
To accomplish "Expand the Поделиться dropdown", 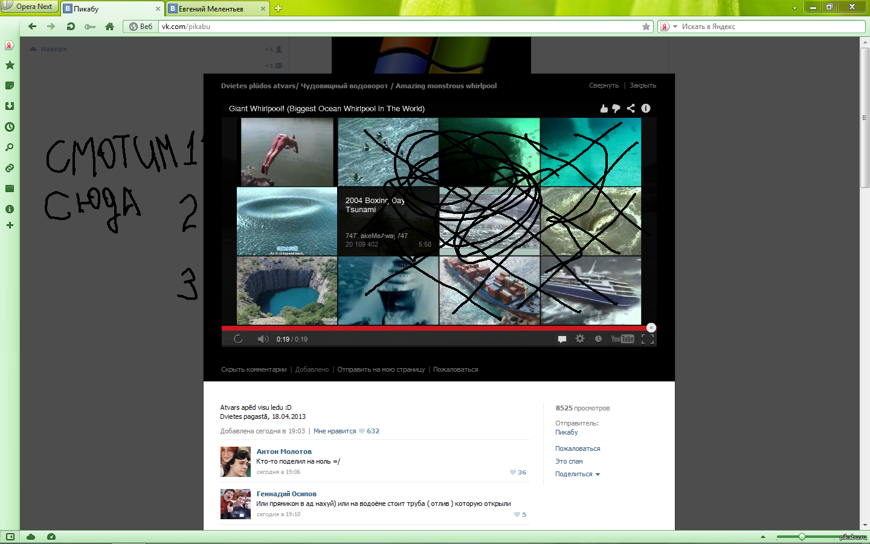I will coord(578,474).
